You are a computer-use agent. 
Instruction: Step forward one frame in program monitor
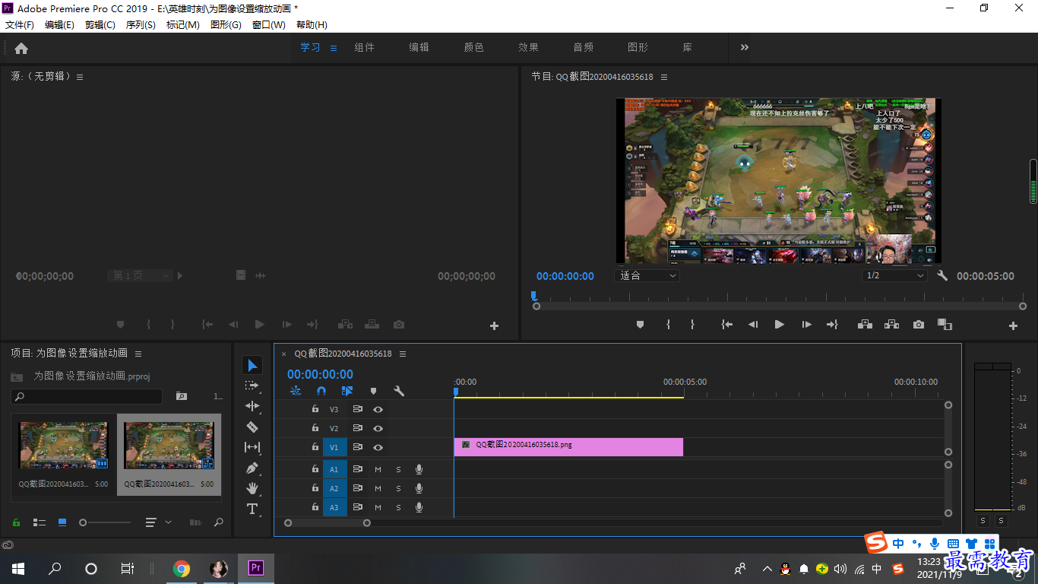pyautogui.click(x=806, y=325)
